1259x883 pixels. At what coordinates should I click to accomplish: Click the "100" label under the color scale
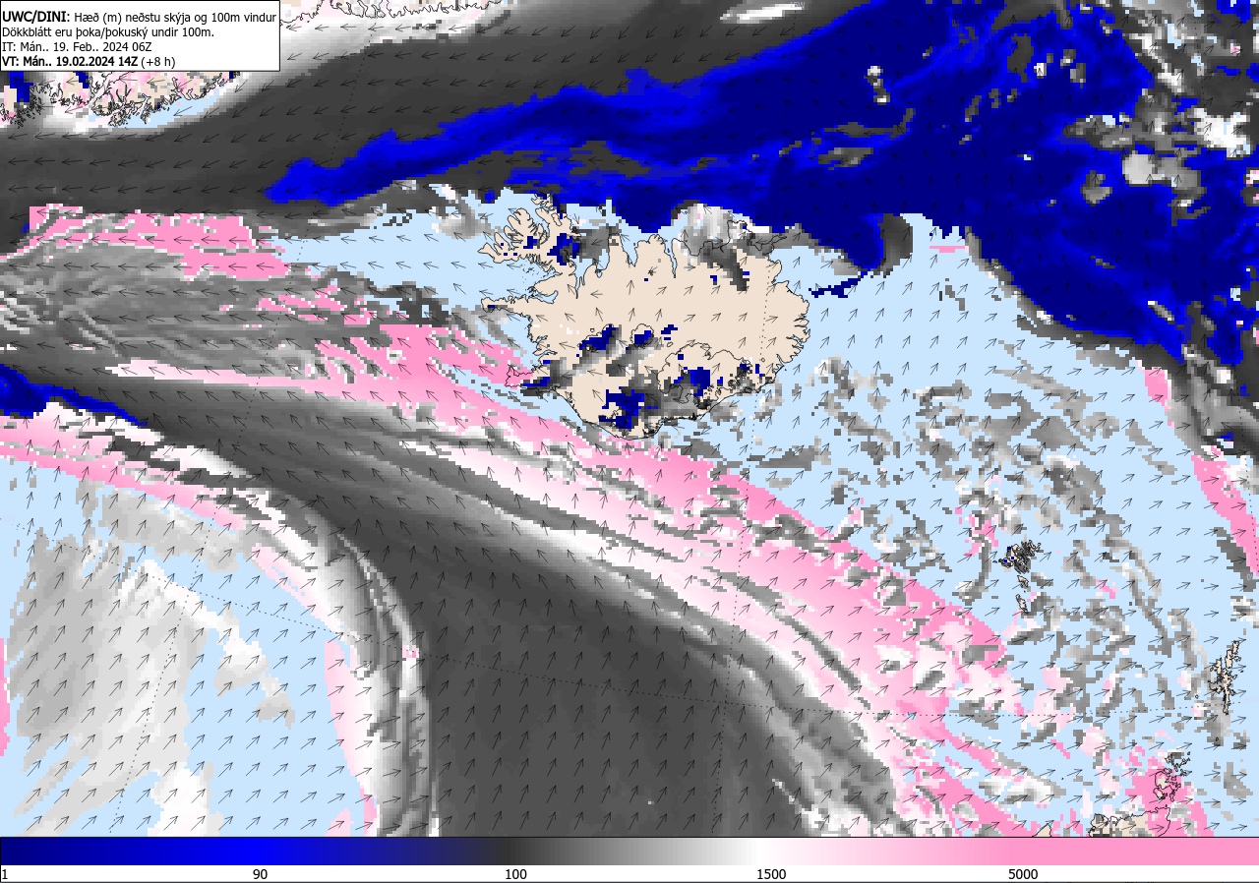pyautogui.click(x=515, y=874)
